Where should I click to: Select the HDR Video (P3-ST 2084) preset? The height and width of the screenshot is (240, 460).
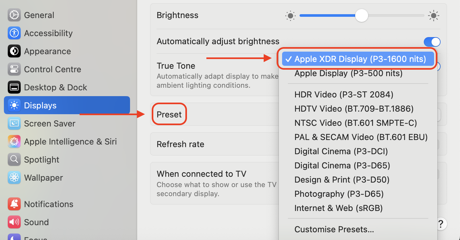click(344, 94)
